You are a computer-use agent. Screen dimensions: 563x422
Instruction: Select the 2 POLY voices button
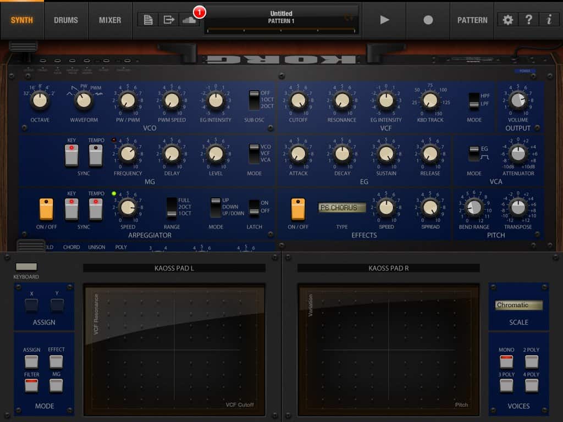coord(531,361)
